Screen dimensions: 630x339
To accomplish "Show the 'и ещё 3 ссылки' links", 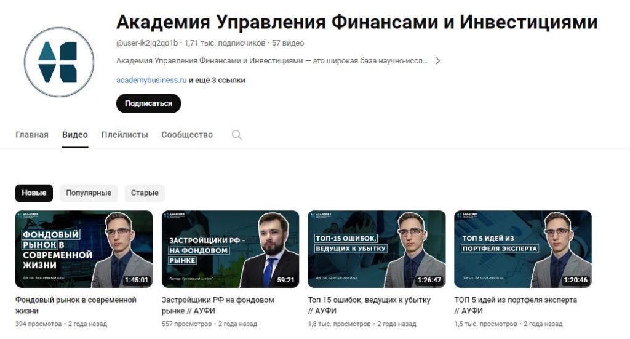I will click(x=217, y=80).
